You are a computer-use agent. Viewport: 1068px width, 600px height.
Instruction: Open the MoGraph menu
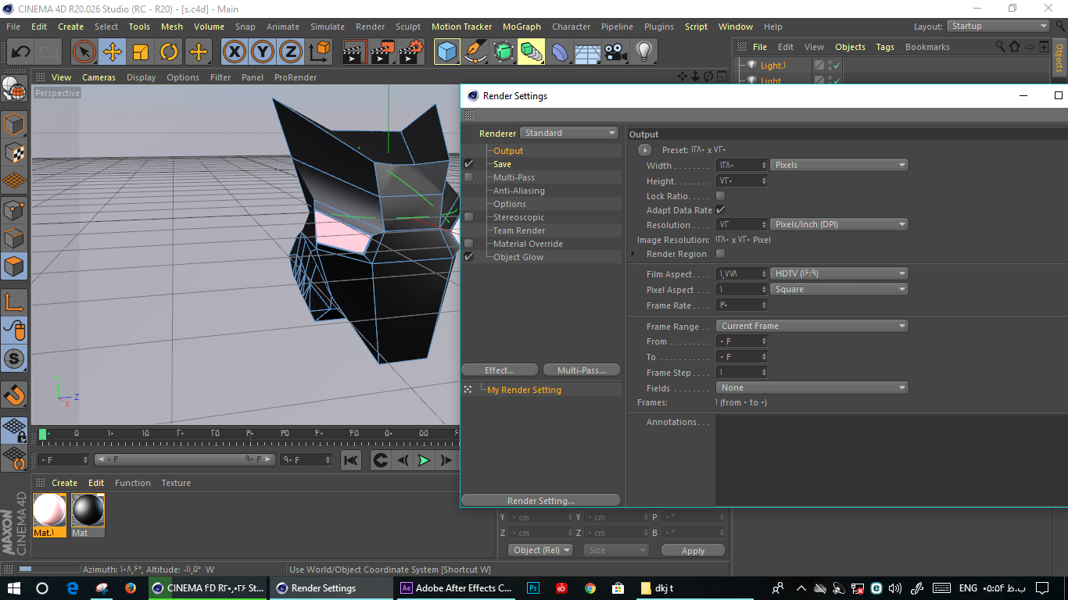521,27
